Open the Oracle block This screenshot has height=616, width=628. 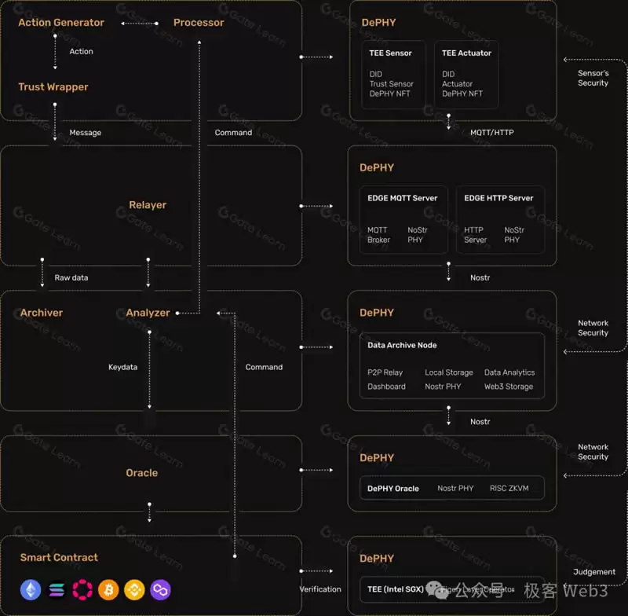142,472
